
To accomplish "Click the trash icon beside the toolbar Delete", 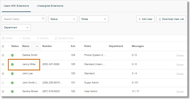I will click(3, 38).
